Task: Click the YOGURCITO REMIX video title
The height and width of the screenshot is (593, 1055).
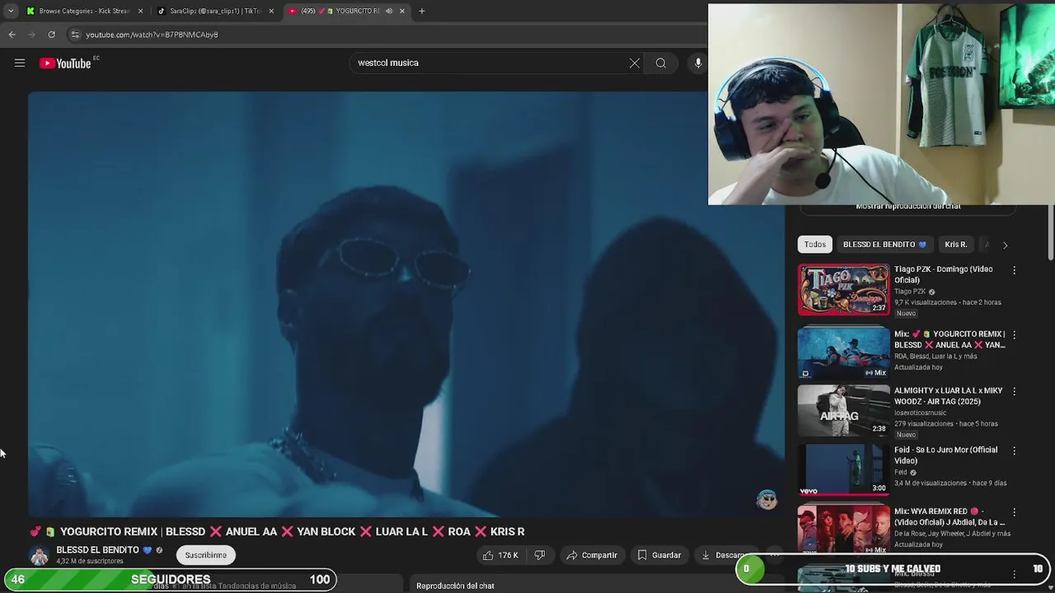Action: tap(277, 532)
